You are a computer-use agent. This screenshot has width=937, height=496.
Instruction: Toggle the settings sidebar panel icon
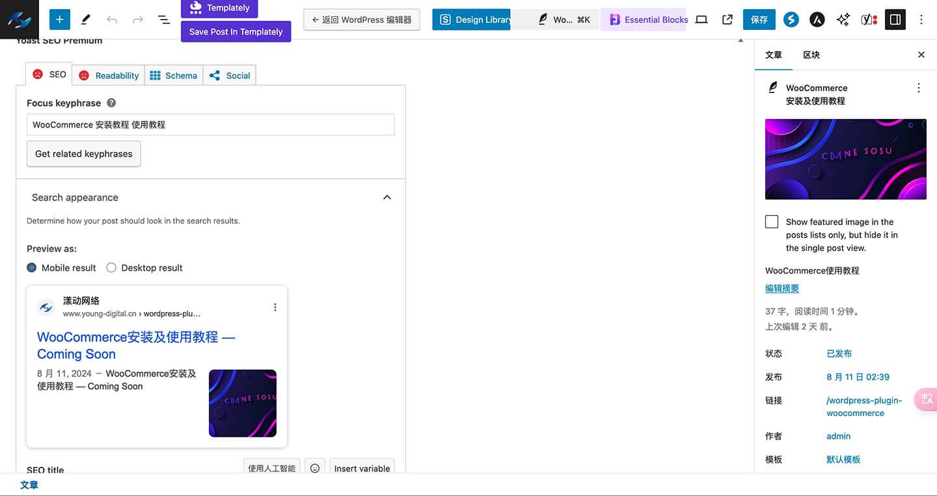[895, 20]
